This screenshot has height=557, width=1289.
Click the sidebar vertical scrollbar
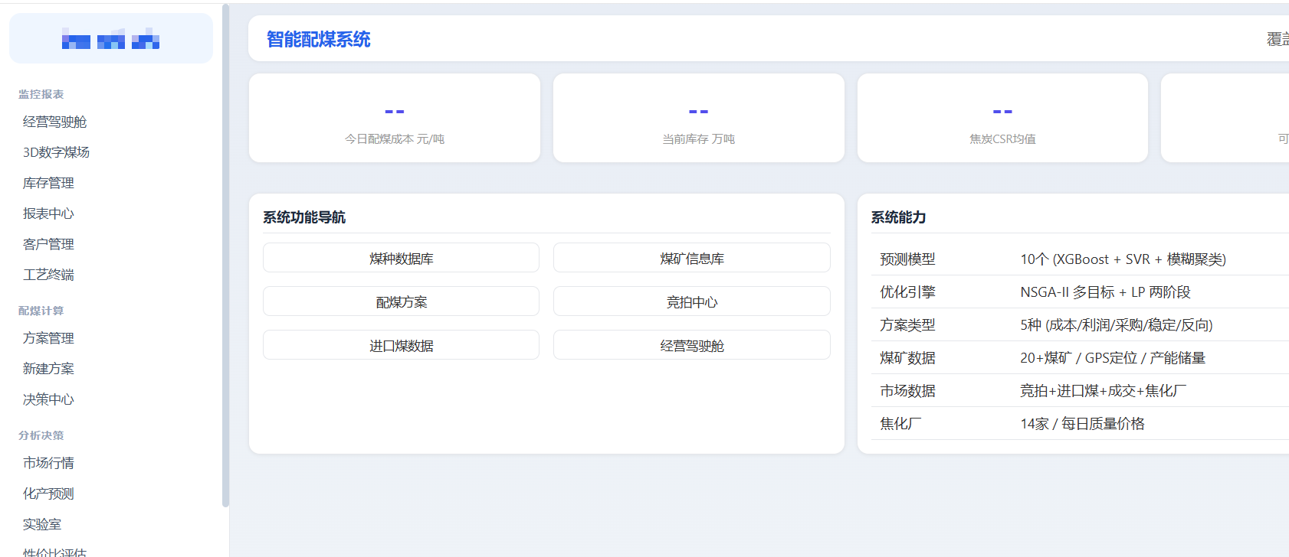click(225, 256)
